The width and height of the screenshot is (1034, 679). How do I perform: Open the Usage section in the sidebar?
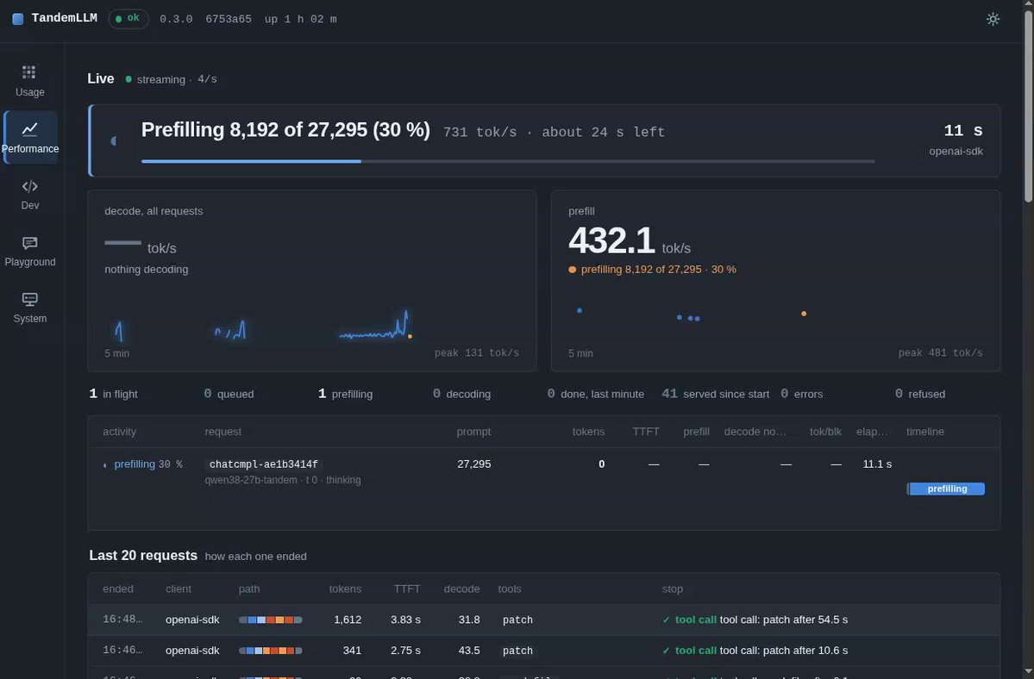tap(29, 81)
